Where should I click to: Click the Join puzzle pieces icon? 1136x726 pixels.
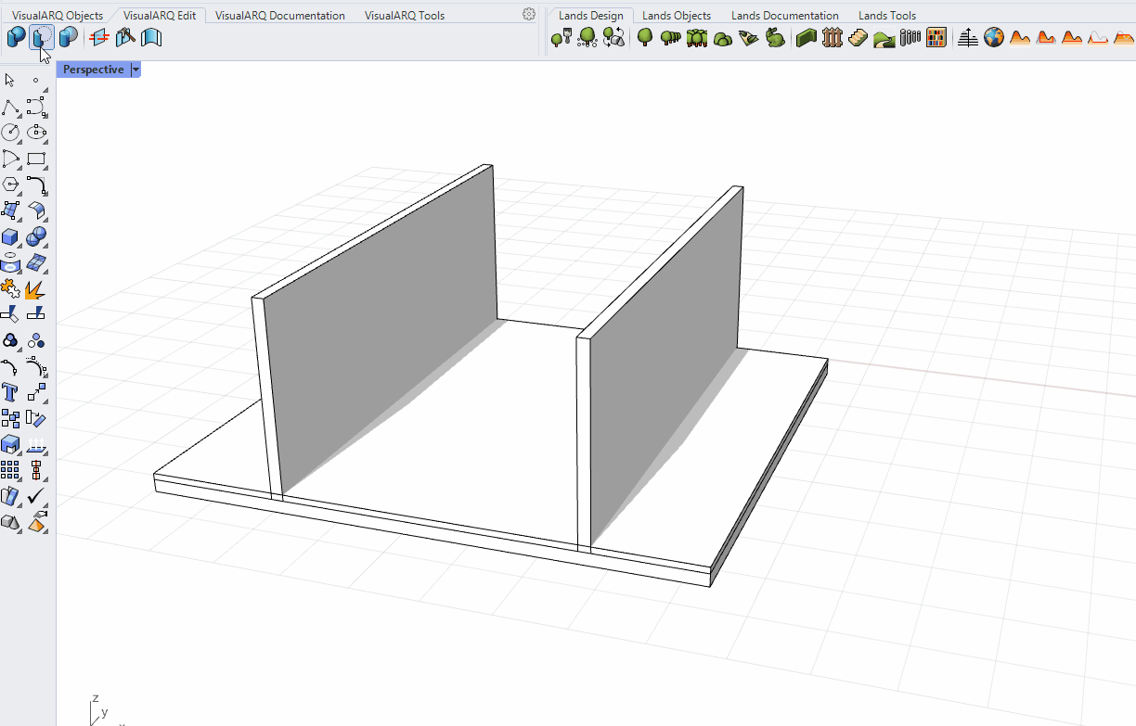(10, 289)
